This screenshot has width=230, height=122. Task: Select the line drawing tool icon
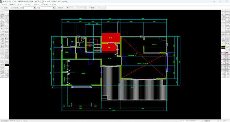point(7,11)
